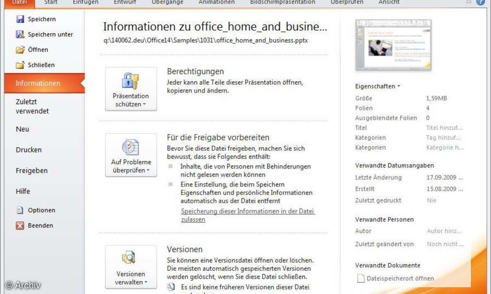Click the Kategorie hinzufügen field

445,148
